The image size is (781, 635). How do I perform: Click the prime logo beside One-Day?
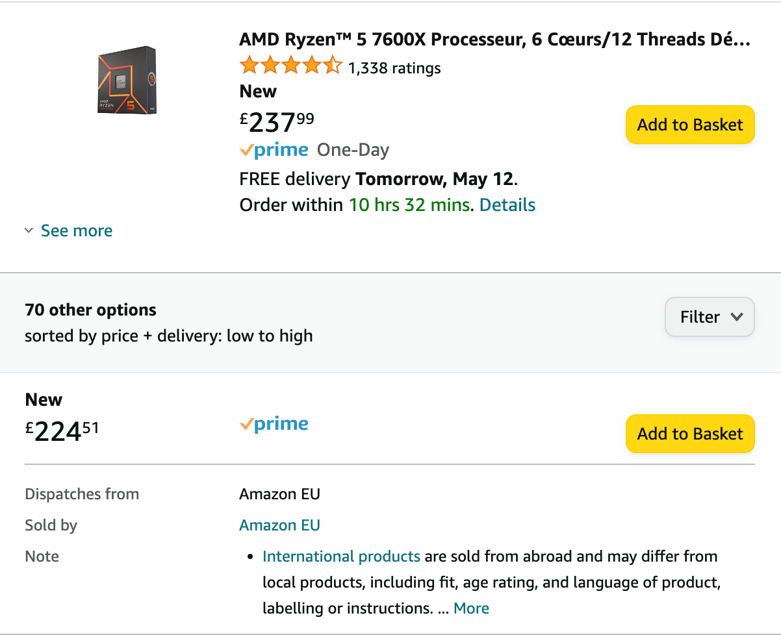(x=274, y=150)
